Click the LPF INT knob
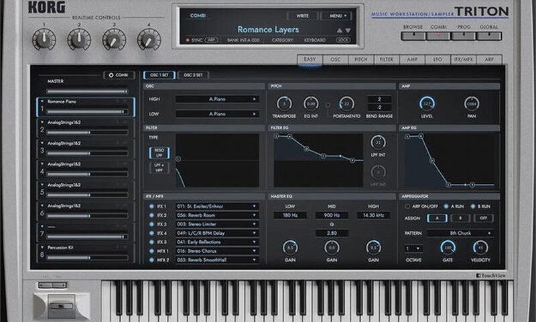Screen dimensions: 536x322 coord(378,143)
